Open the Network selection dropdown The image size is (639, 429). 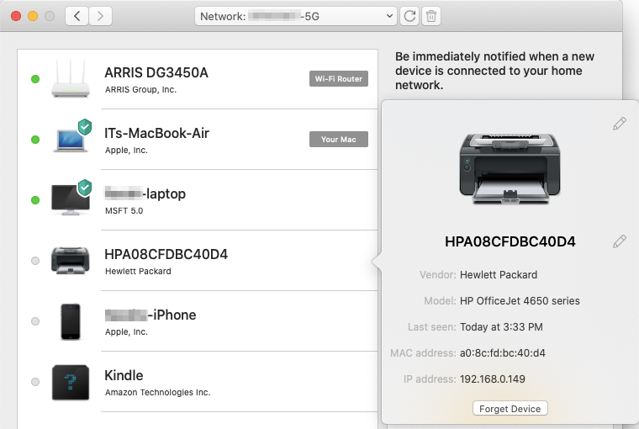coord(295,16)
